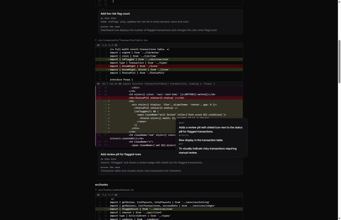This screenshot has width=341, height=220.
Task: Click the scrollbar down arrow
Action: point(339,218)
